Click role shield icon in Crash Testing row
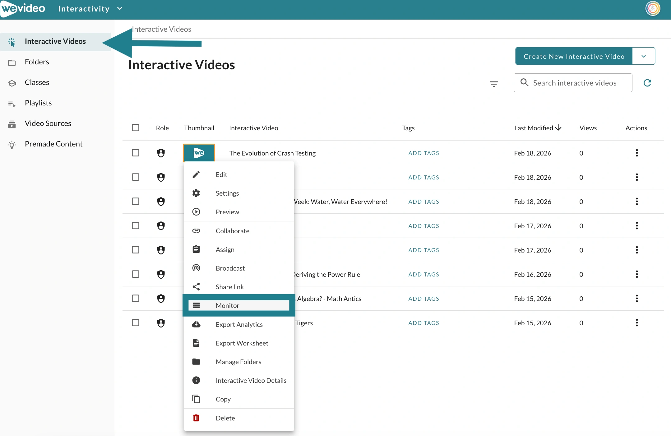Image resolution: width=671 pixels, height=436 pixels. (x=161, y=153)
